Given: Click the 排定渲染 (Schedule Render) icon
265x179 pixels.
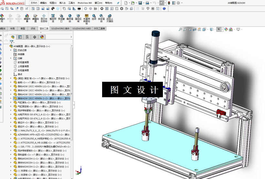Looking at the screenshot, I should [x=101, y=18].
